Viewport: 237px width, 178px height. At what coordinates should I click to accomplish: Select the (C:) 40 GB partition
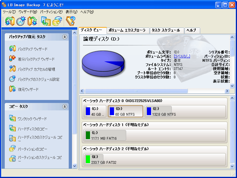click(95, 111)
